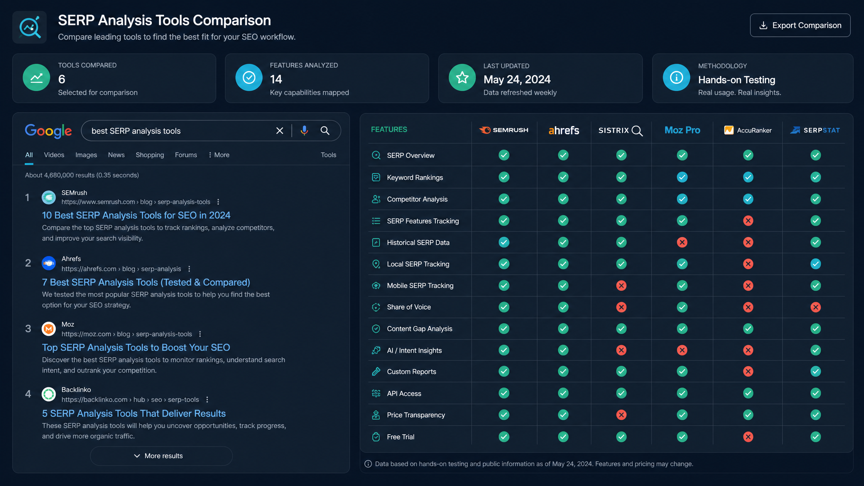Screen dimensions: 864x486
Task: Open '5 SERP Analysis Tools That Deliver' link
Action: pos(134,413)
